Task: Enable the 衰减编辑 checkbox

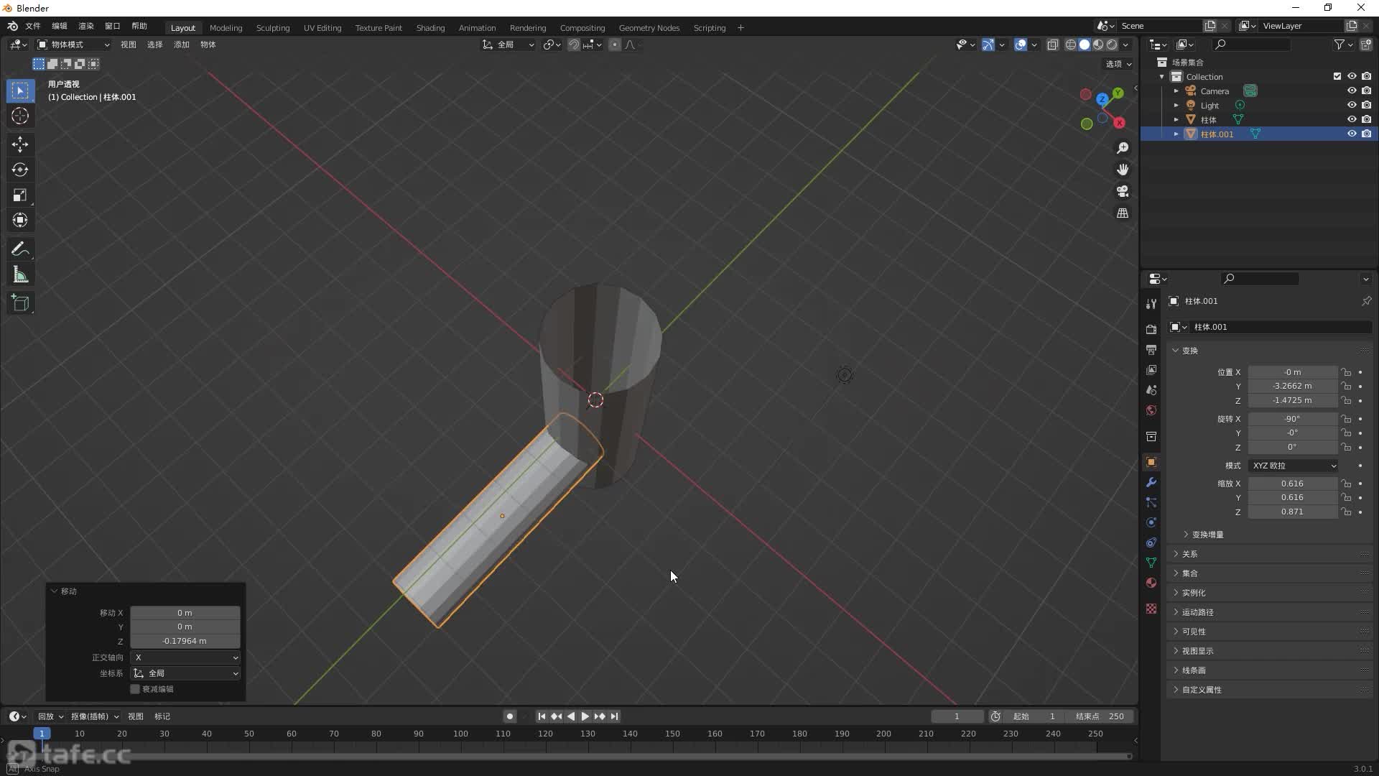Action: [135, 689]
